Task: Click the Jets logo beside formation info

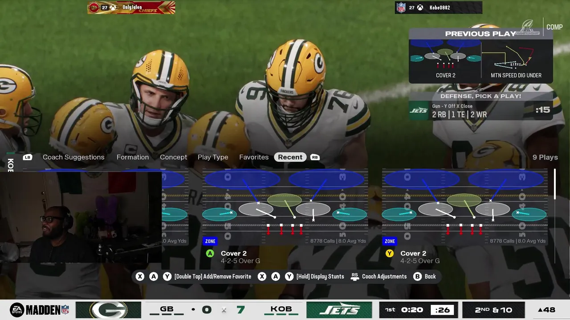Action: pyautogui.click(x=419, y=110)
